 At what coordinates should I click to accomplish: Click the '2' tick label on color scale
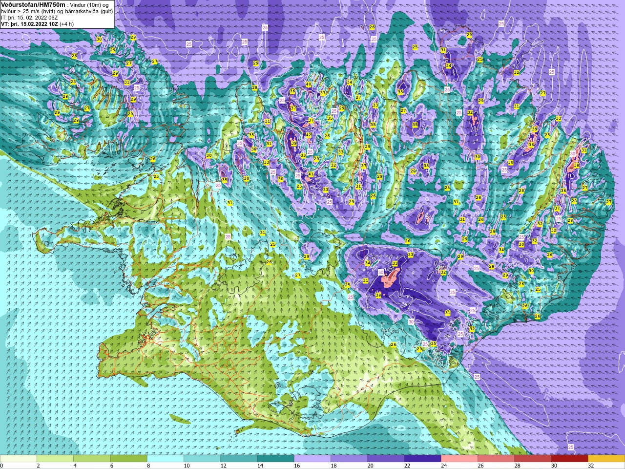[x=38, y=466]
